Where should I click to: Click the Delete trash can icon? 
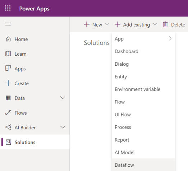click(165, 24)
